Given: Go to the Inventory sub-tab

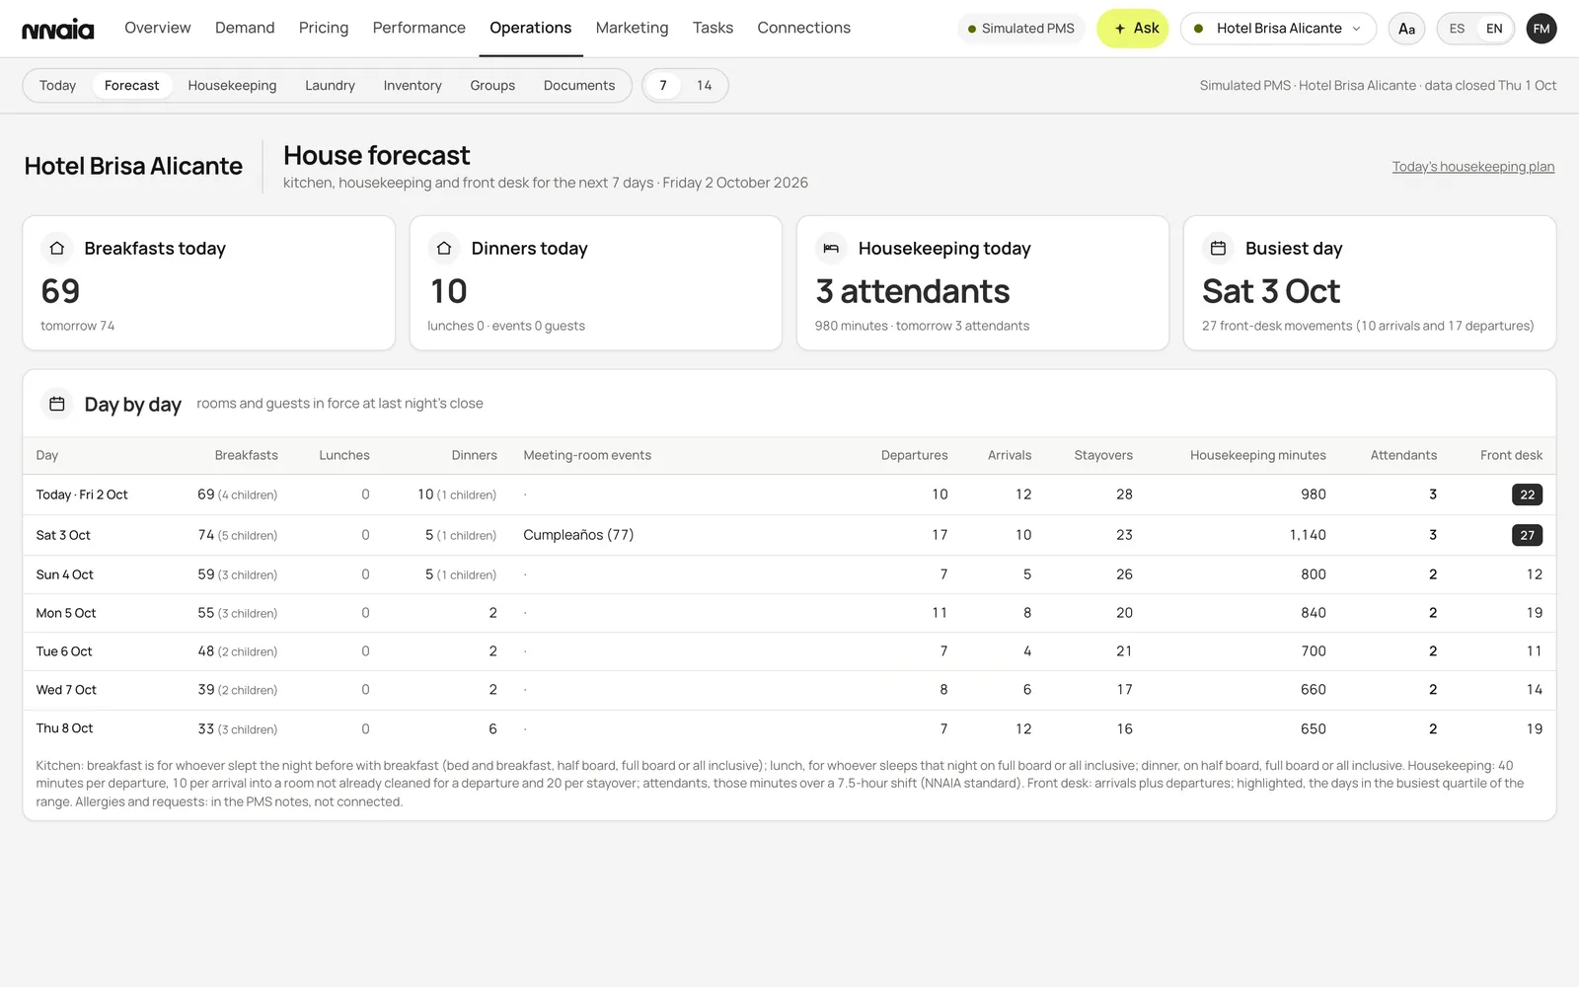Looking at the screenshot, I should (413, 86).
